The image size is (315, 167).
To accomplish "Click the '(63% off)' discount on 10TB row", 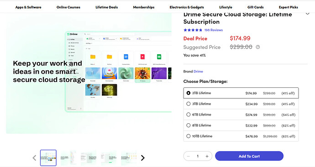I will click(x=288, y=137).
